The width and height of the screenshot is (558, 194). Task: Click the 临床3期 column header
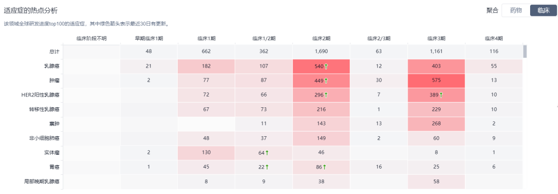tap(436, 38)
